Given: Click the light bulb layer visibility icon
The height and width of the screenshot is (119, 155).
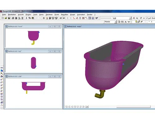Looking at the screenshot, I should pos(136,22).
